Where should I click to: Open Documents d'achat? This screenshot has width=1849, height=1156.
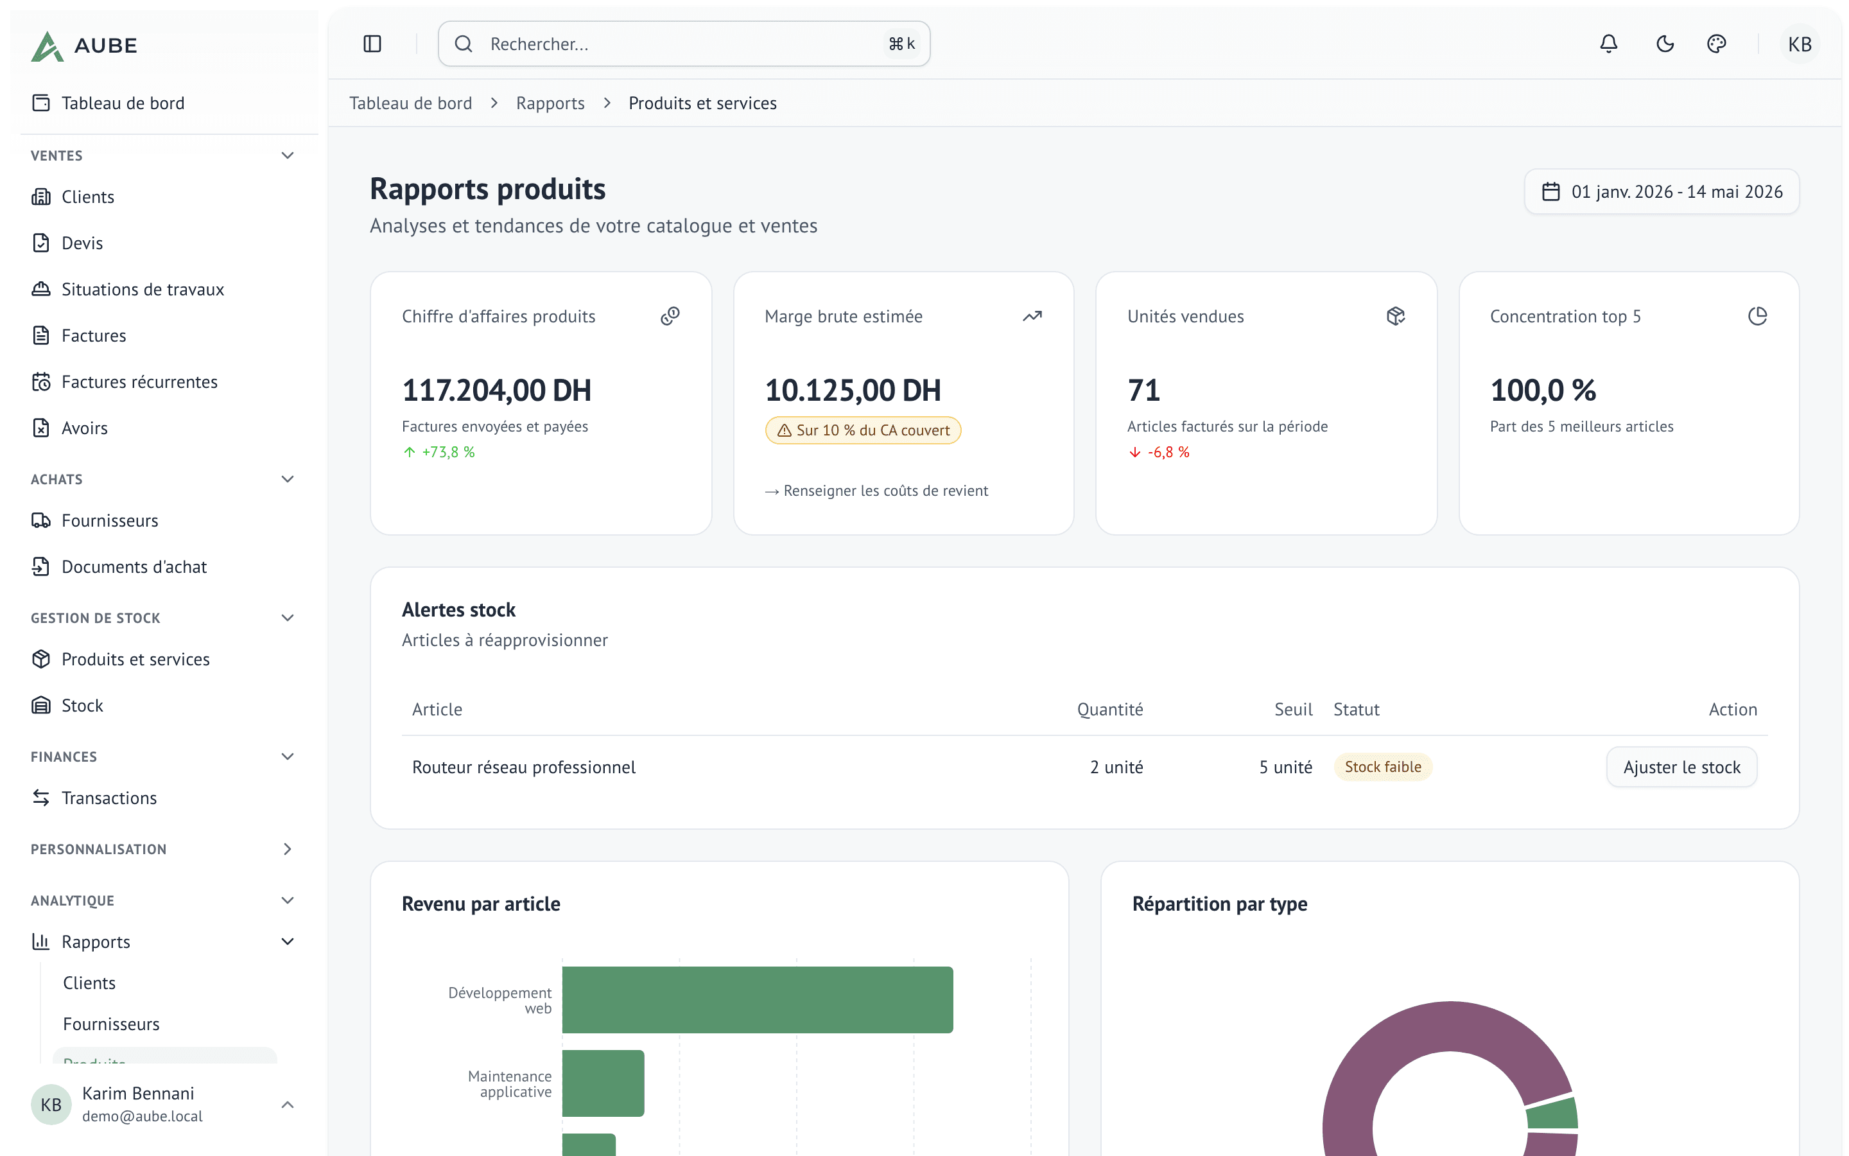point(164,566)
